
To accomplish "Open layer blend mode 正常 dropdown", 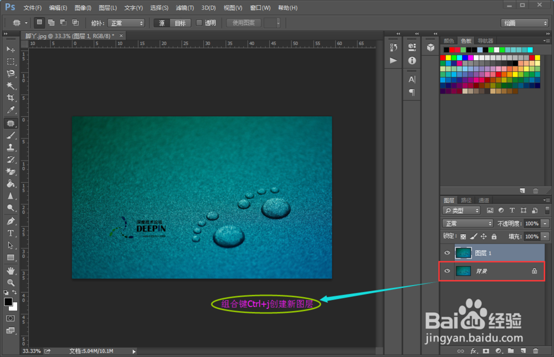I will point(468,223).
